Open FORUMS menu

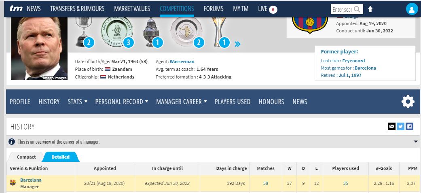[214, 8]
